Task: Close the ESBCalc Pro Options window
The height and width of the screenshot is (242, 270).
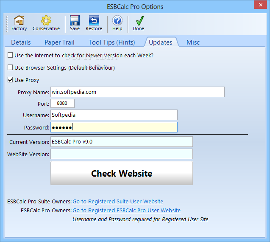Action: tap(260, 5)
